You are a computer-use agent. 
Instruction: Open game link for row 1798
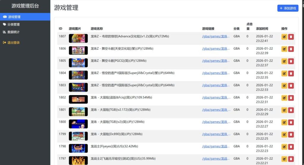[x=216, y=146]
